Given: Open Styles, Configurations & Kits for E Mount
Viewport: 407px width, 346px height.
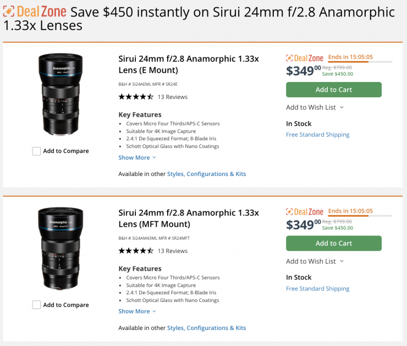Looking at the screenshot, I should [x=206, y=174].
